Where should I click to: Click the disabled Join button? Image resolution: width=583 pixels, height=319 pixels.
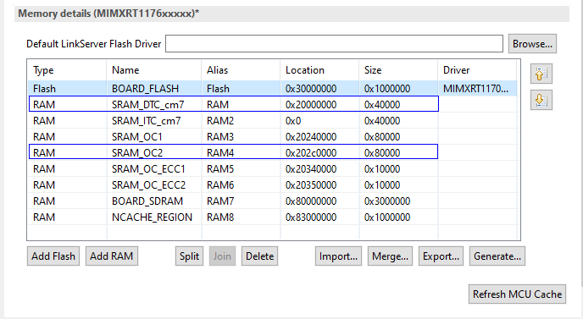pyautogui.click(x=222, y=256)
